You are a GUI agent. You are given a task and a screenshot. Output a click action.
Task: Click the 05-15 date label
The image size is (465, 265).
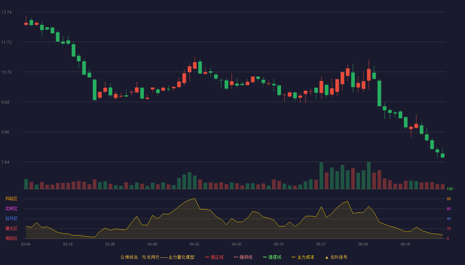pos(279,244)
